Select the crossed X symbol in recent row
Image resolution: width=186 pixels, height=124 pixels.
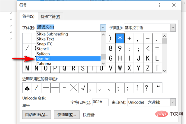[73, 88]
